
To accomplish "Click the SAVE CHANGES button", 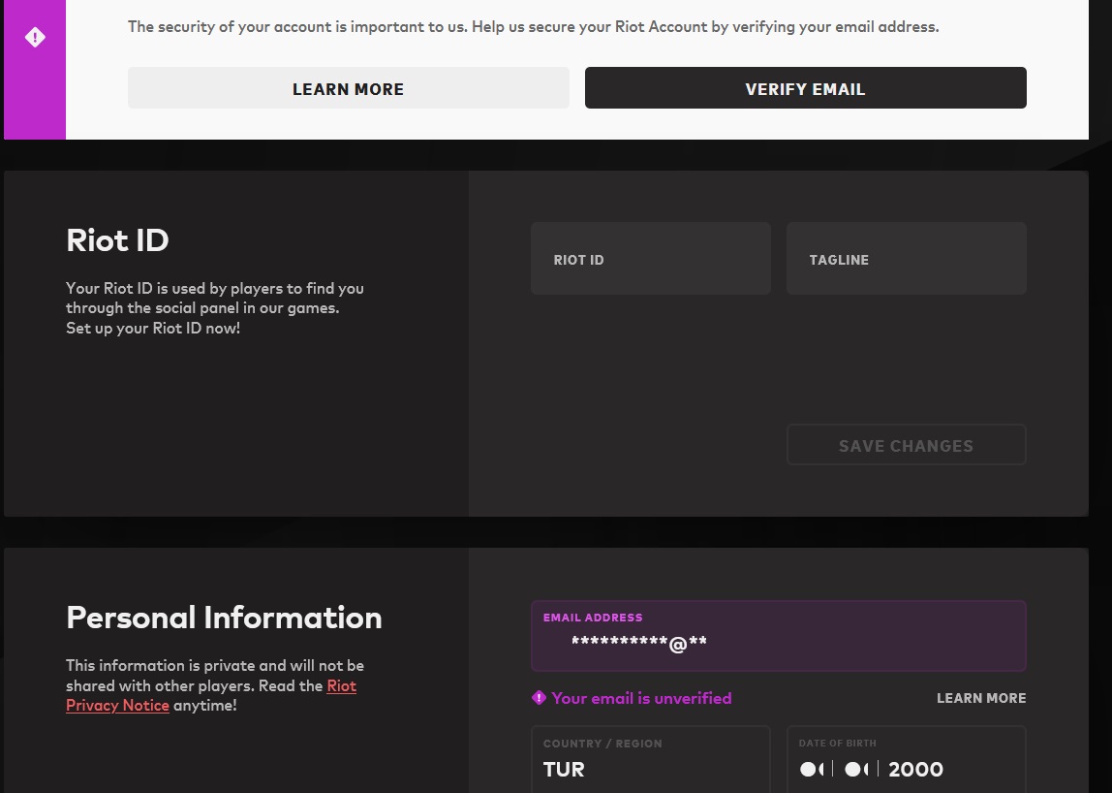I will (907, 445).
